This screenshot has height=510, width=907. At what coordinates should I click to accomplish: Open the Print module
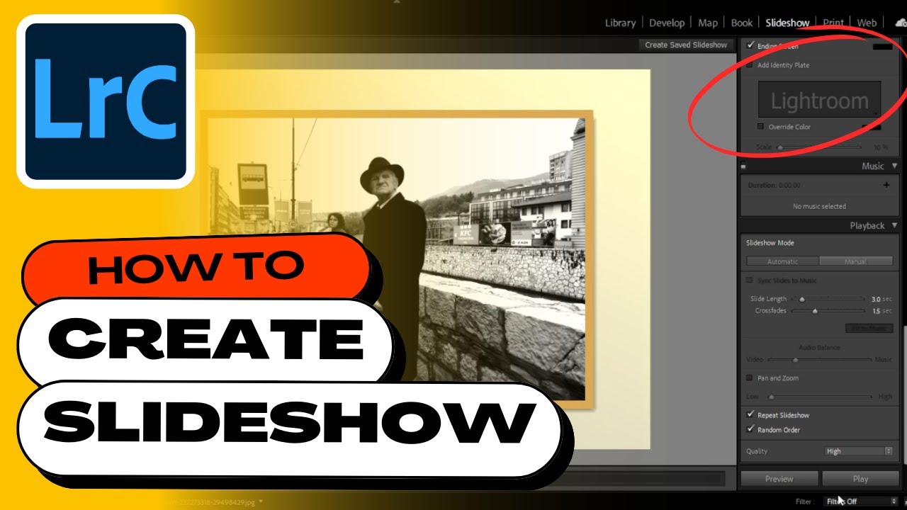point(833,23)
